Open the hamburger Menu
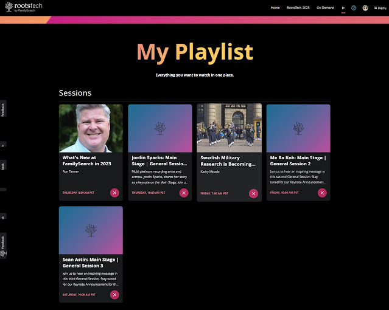 click(x=380, y=8)
